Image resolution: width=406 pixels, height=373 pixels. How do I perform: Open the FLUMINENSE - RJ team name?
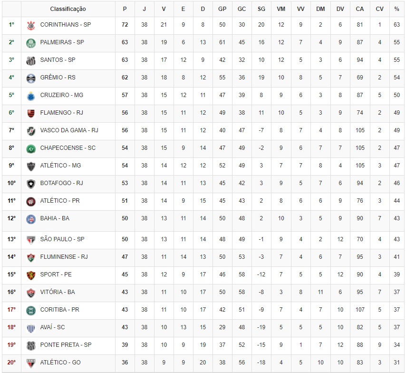(x=64, y=256)
